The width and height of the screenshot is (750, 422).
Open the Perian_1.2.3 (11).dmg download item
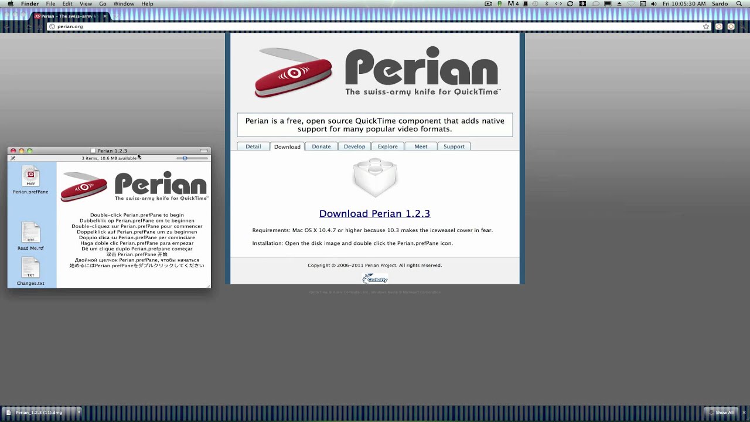[39, 413]
